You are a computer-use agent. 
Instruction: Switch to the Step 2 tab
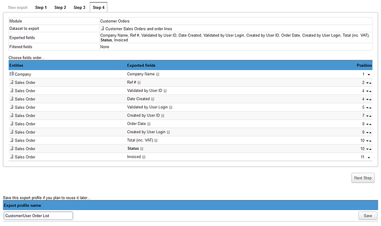click(60, 8)
